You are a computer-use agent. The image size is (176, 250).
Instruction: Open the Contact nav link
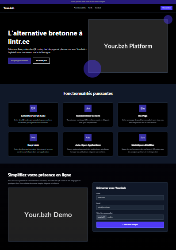[98, 8]
